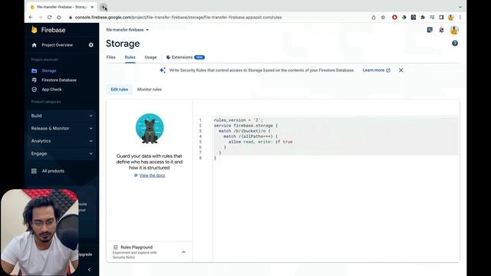Open the release notes icon in header
This screenshot has height=276, width=491.
430,30
